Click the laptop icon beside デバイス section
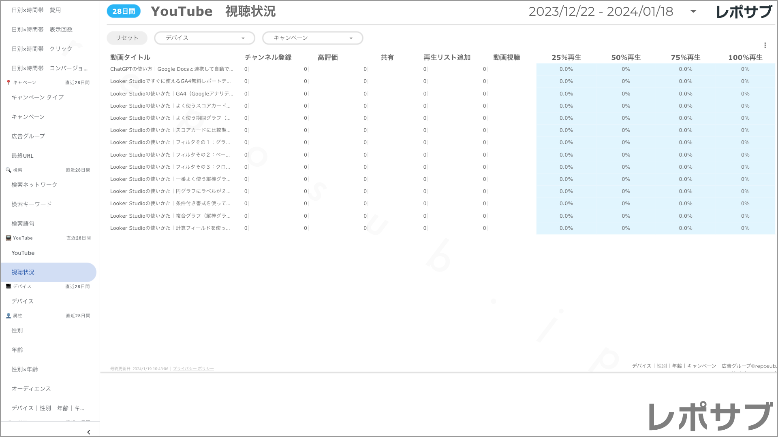Screen dimensions: 778x437 pyautogui.click(x=8, y=286)
